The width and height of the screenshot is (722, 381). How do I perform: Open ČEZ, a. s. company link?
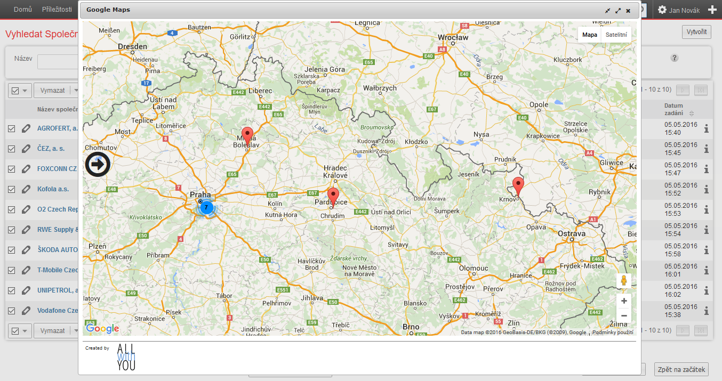[x=51, y=149]
